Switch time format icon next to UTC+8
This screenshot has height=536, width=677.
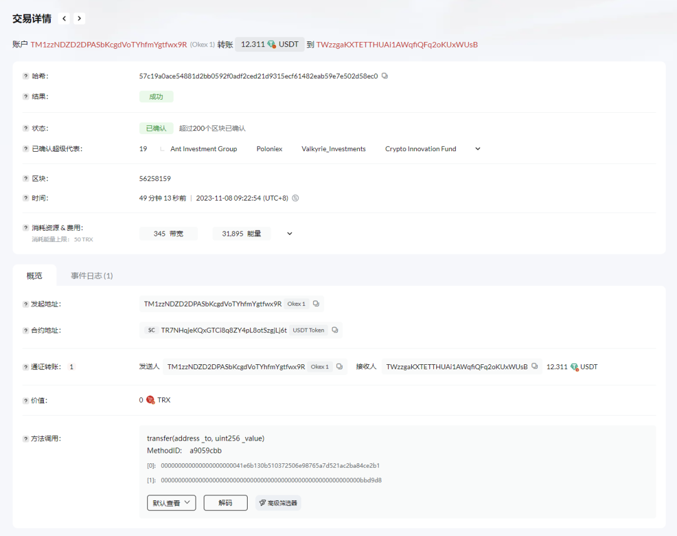(295, 198)
